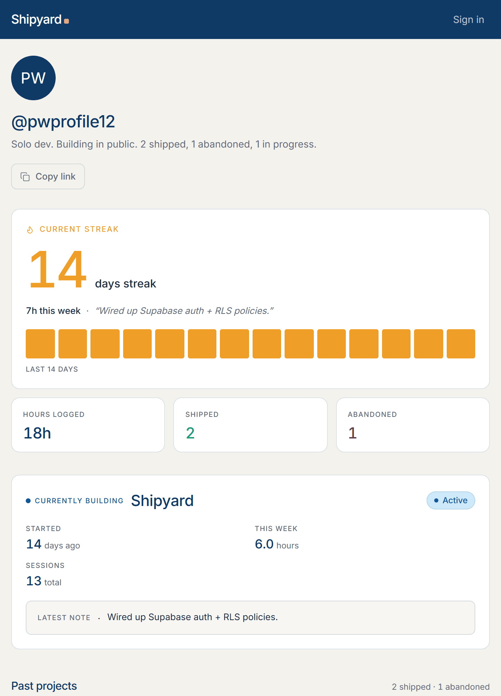
Task: Select the last orange streak day square
Action: pos(461,344)
